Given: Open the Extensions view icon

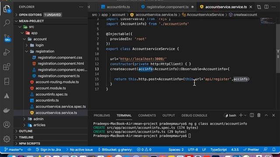Looking at the screenshot, I should (x=7, y=67).
